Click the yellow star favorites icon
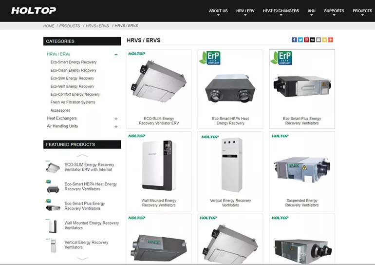The image size is (375, 265). 324,40
